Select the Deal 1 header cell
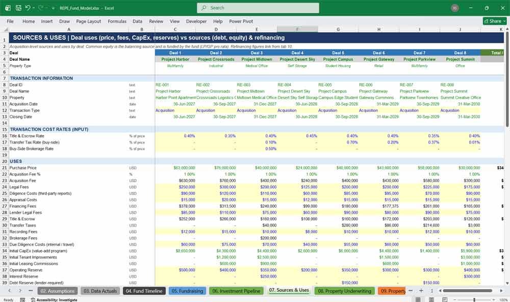 click(x=175, y=53)
